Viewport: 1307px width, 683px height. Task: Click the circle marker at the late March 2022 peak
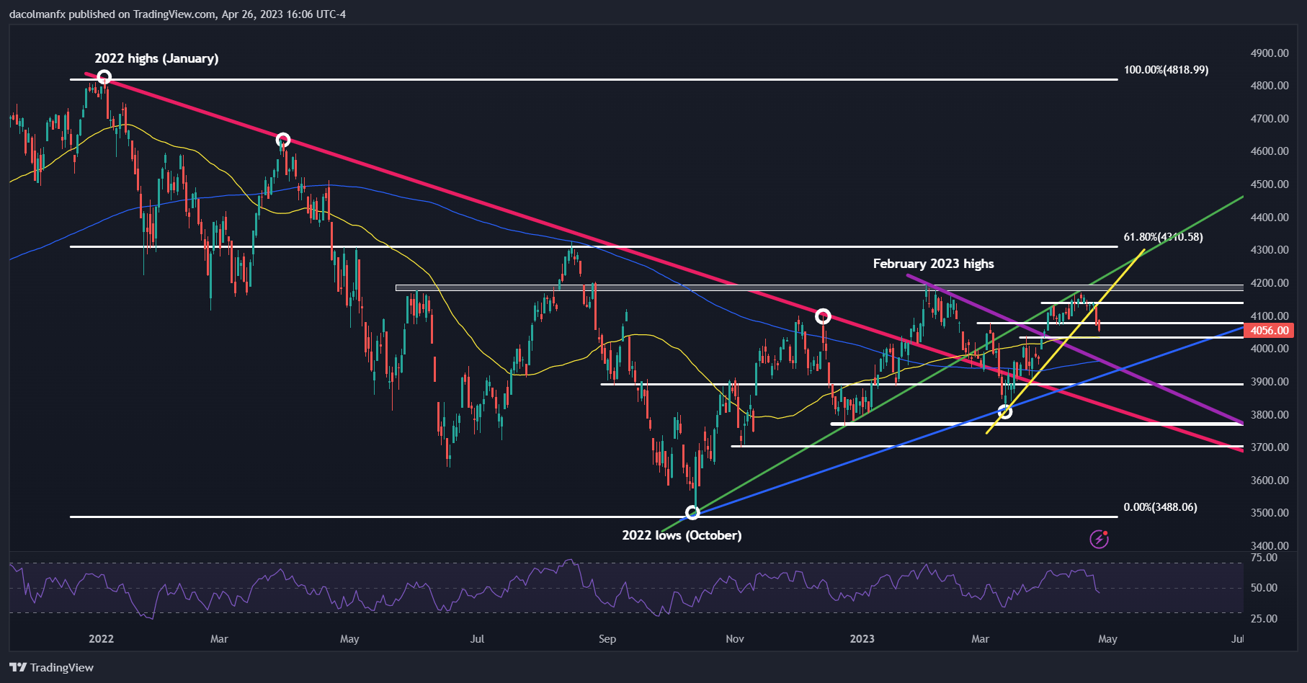[x=283, y=140]
